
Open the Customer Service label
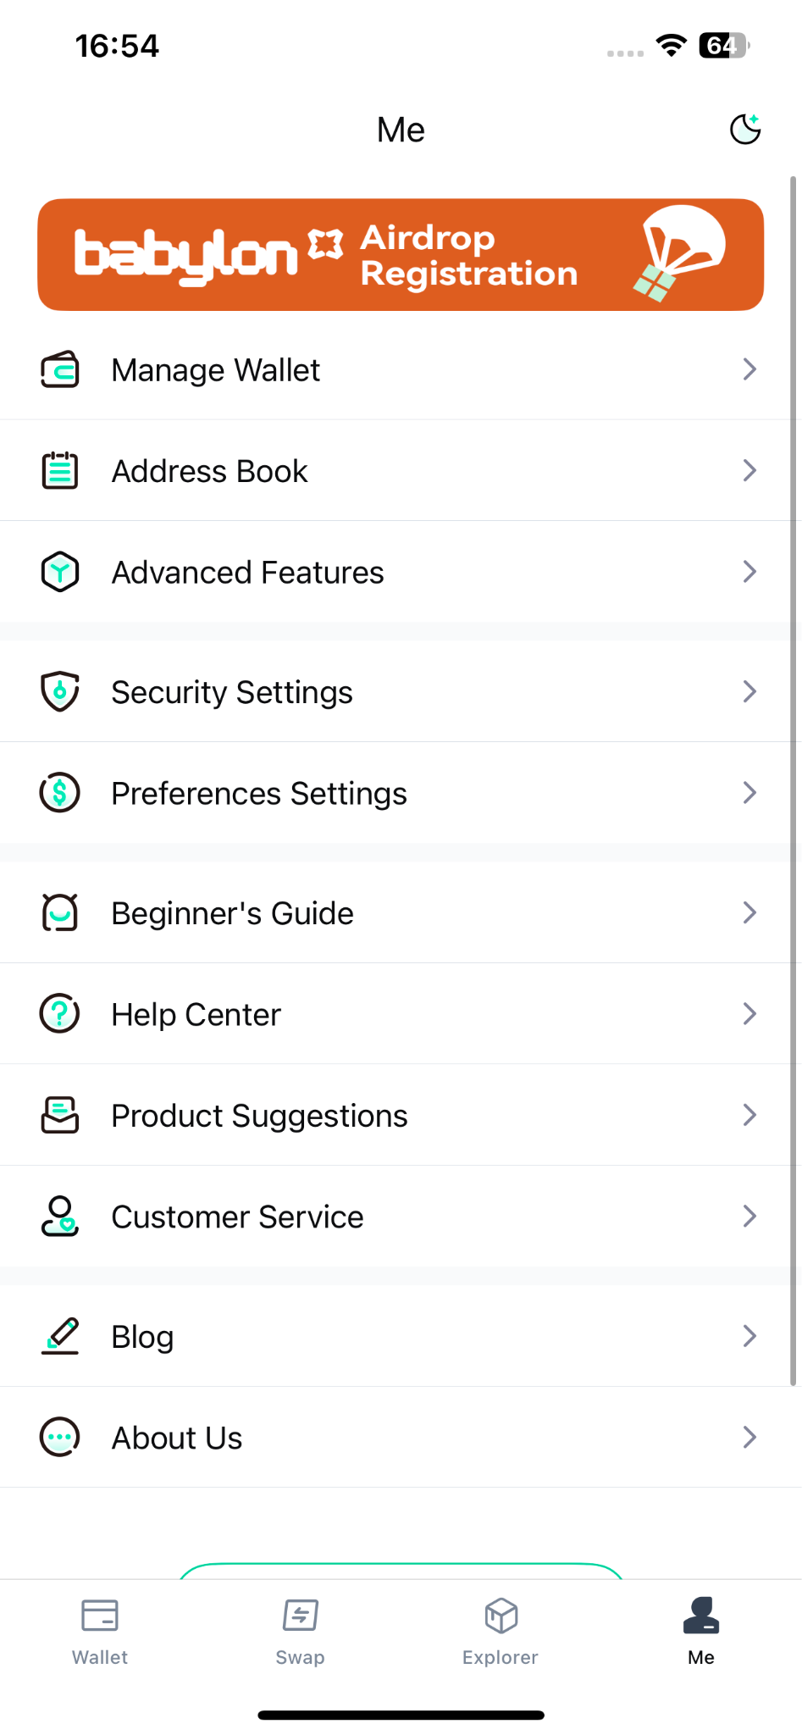[238, 1217]
